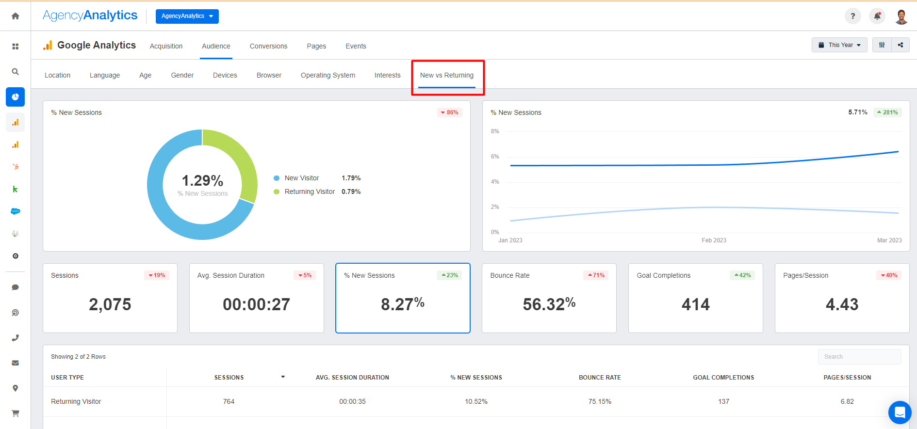Sort by the Sessions column arrow

click(283, 377)
